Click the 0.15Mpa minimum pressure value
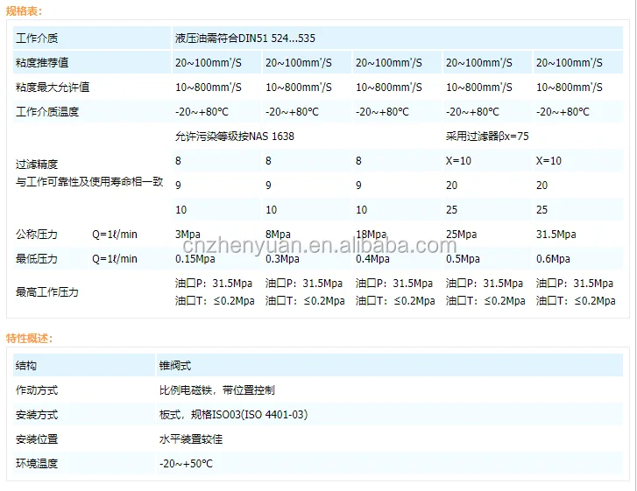This screenshot has height=491, width=637. (x=195, y=259)
